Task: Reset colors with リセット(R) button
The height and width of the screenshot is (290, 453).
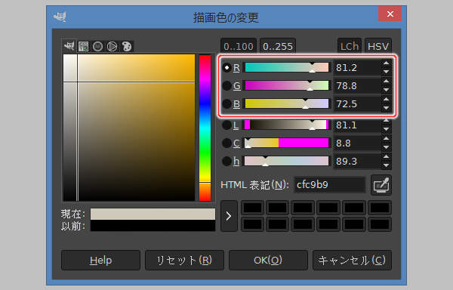Action: (184, 261)
